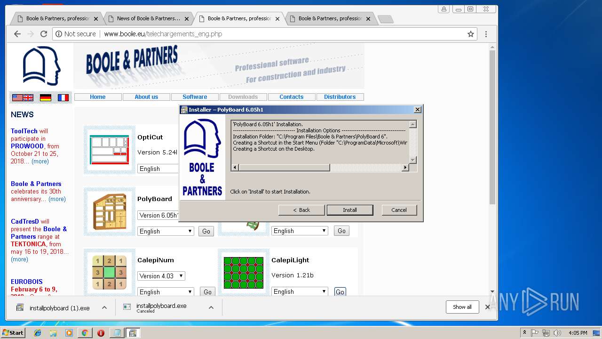Open the Software menu item
This screenshot has width=602, height=339.
(195, 97)
